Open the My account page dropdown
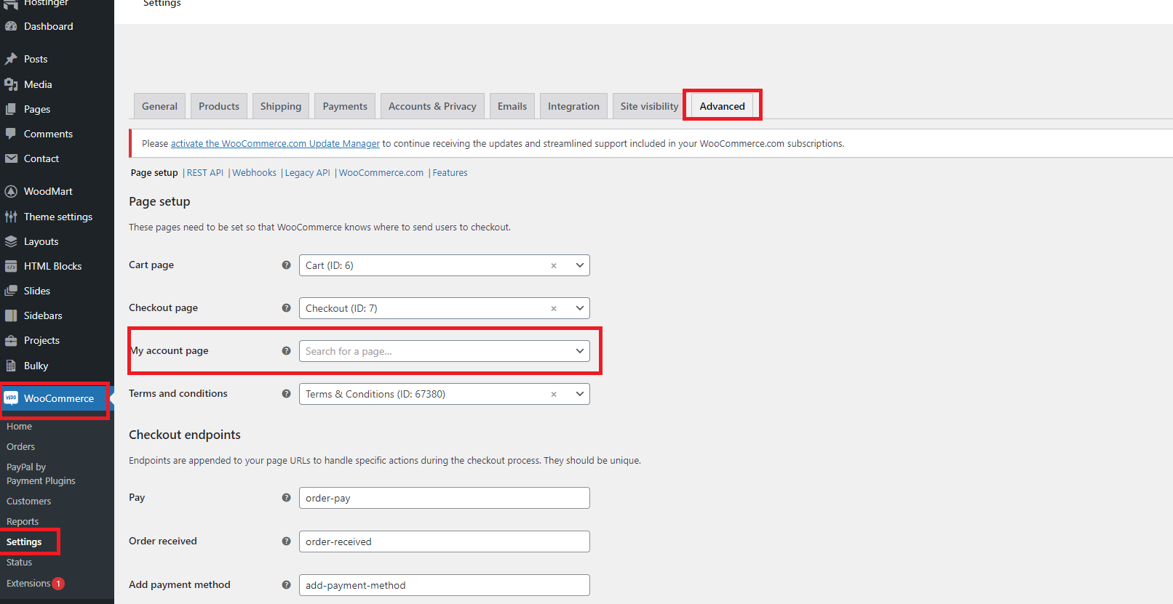The image size is (1173, 604). coord(444,351)
